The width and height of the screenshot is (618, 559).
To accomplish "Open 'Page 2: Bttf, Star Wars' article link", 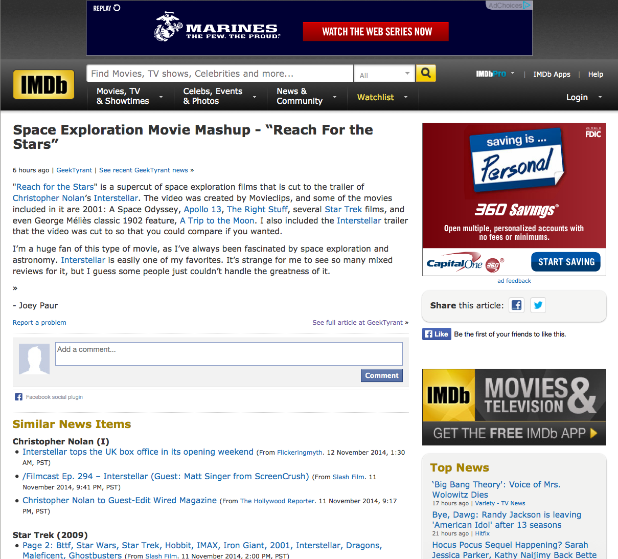I will 202,550.
